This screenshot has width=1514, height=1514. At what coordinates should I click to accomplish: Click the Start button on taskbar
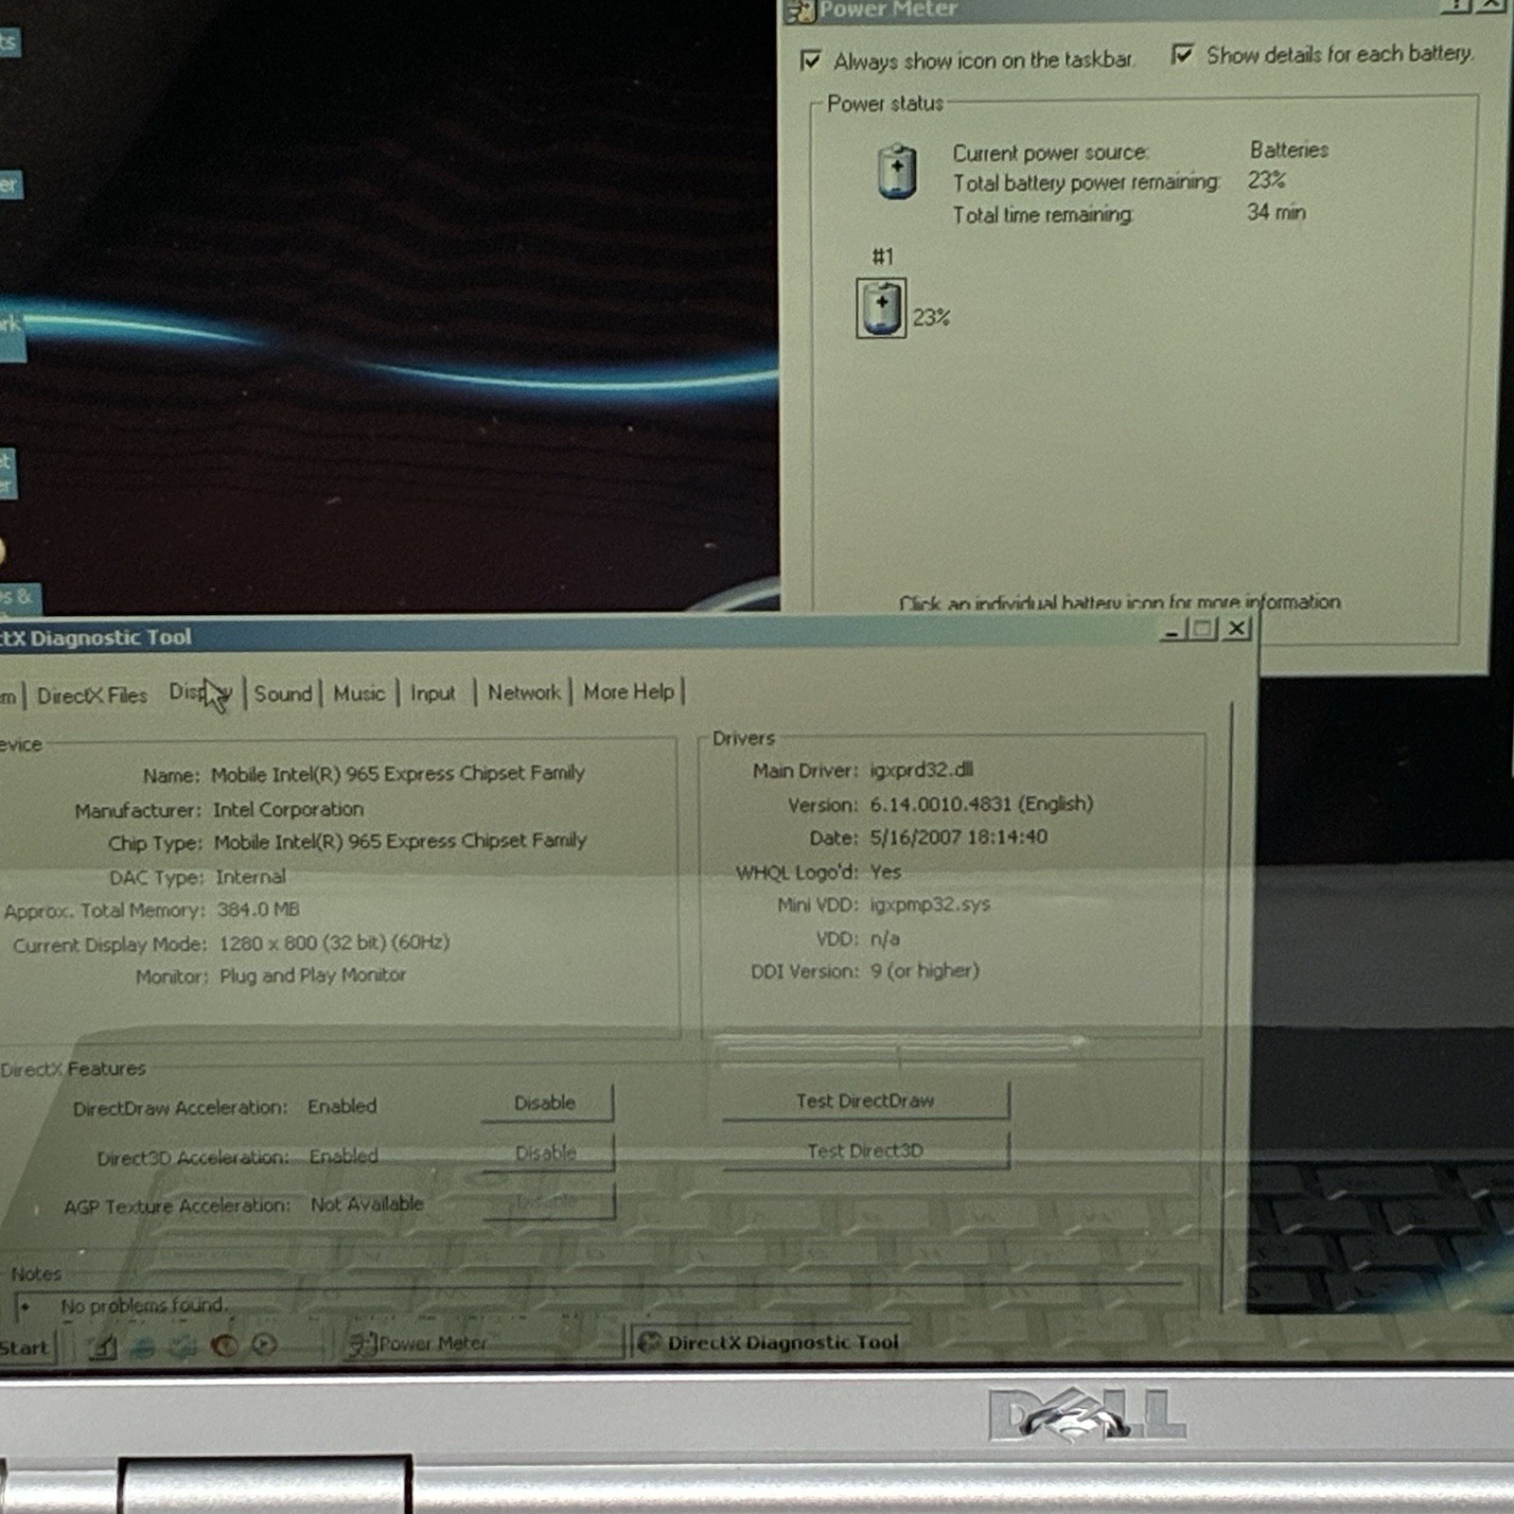(26, 1348)
